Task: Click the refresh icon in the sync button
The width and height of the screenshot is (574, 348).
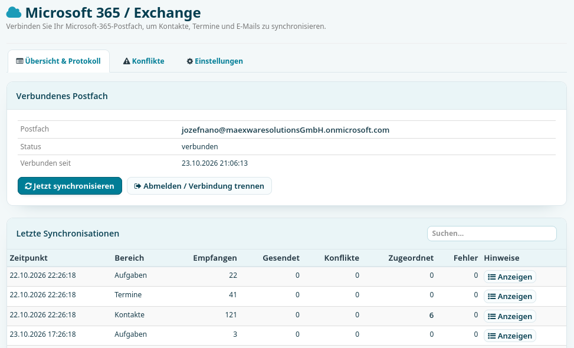Action: (x=28, y=186)
